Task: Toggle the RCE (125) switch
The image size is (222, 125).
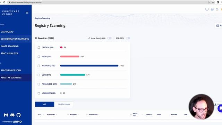Action: coord(128,38)
